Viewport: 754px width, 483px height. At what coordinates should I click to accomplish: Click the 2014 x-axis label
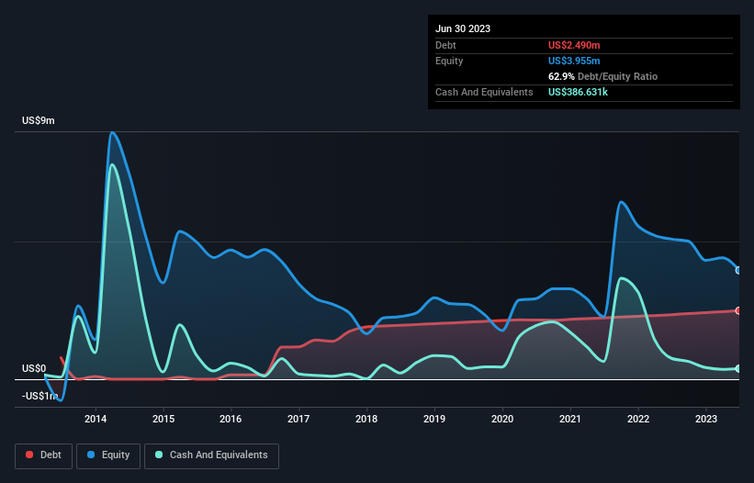(96, 419)
